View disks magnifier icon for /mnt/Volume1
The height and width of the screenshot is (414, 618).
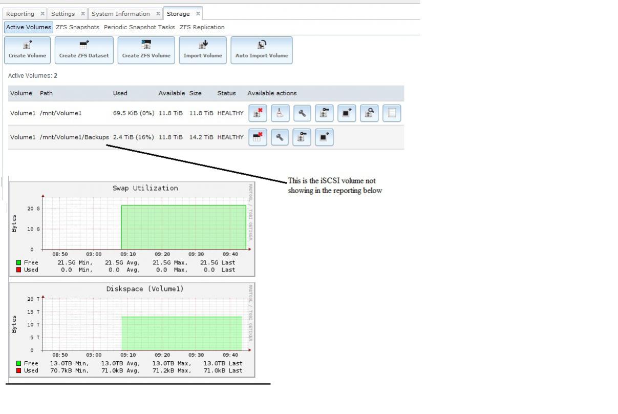(x=369, y=113)
